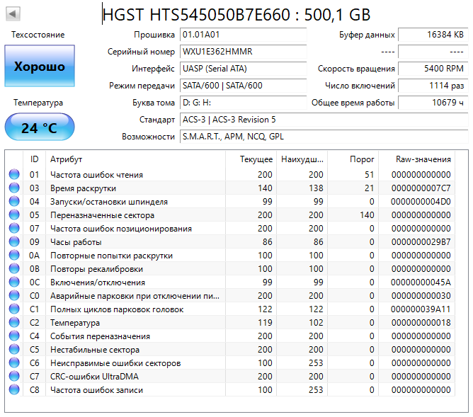Image resolution: width=473 pixels, height=417 pixels.
Task: Click status icon for attribute C0 row
Action: (x=14, y=295)
